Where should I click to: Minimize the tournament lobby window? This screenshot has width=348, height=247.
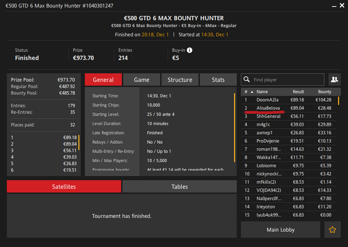click(334, 6)
